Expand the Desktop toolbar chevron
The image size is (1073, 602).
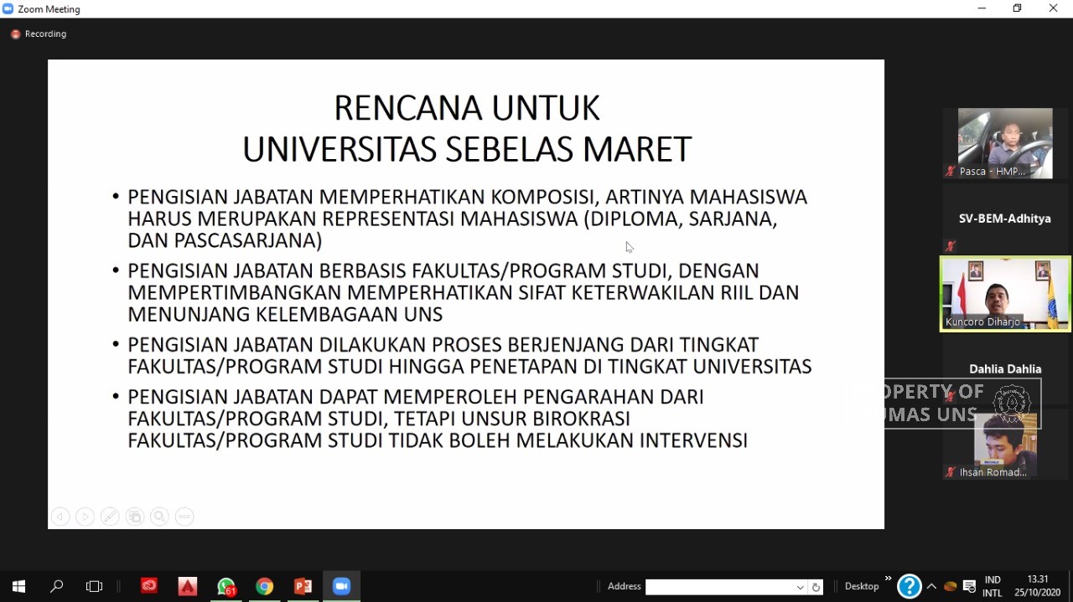pos(888,579)
